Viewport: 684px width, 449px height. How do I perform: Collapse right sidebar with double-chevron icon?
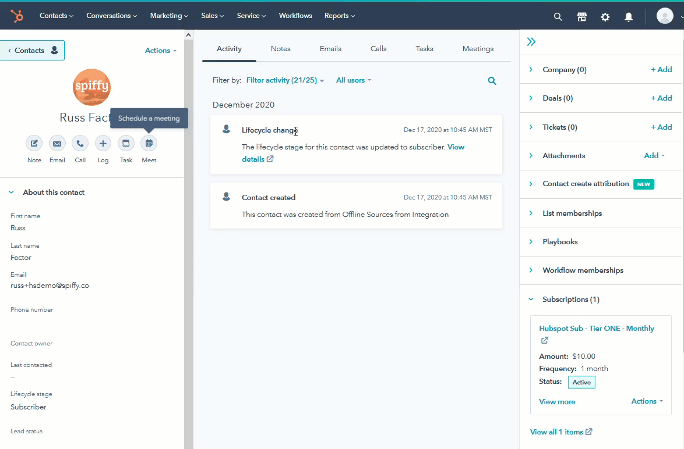531,42
